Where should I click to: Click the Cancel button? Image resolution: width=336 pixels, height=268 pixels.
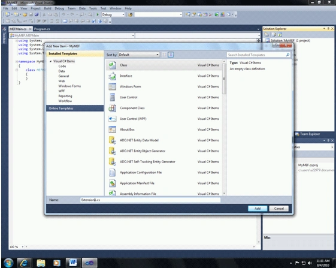[279, 209]
